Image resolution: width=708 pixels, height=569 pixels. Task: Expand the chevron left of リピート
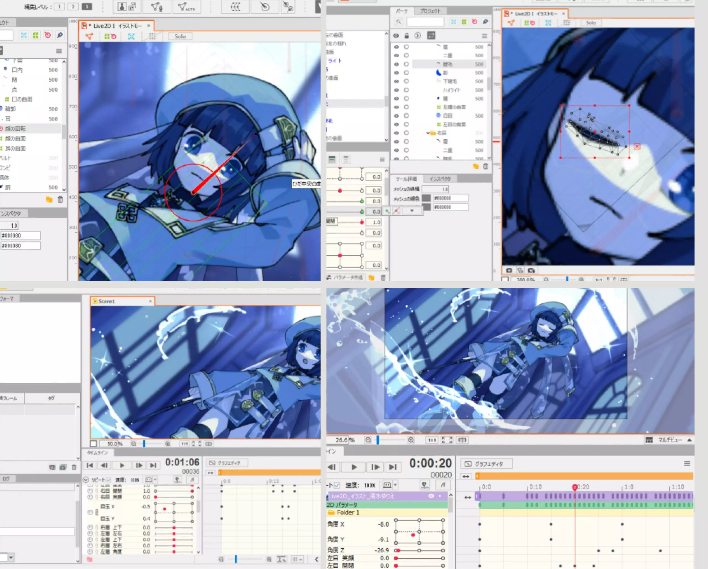[86, 480]
